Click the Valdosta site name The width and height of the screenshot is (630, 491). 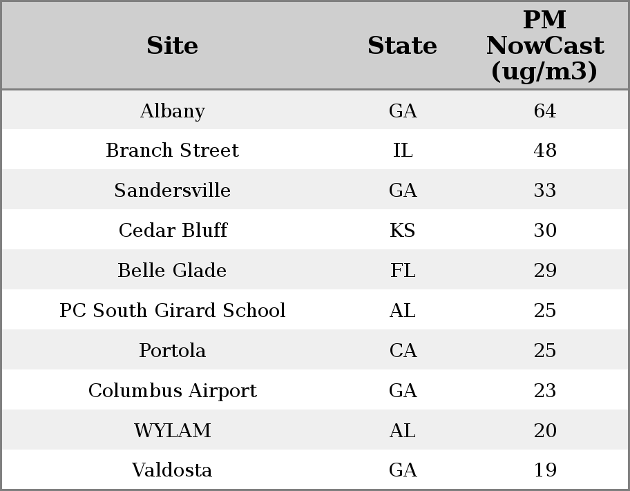(x=172, y=470)
